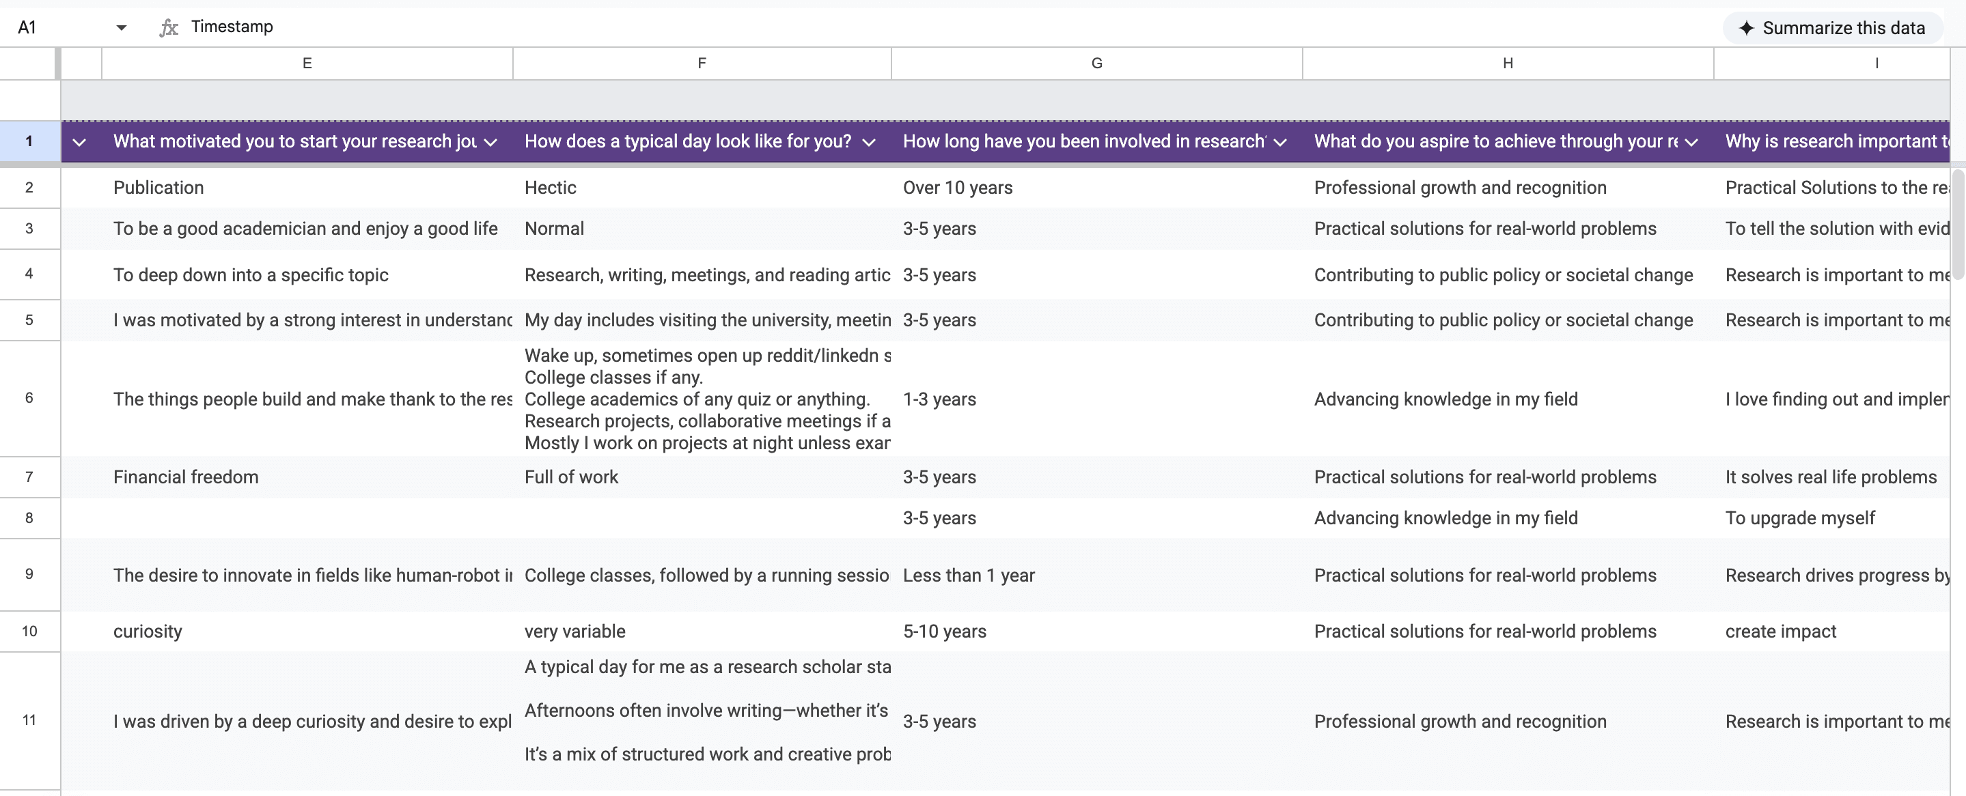The height and width of the screenshot is (796, 1966).
Task: Click the cell 'create impact'
Action: tap(1831, 631)
